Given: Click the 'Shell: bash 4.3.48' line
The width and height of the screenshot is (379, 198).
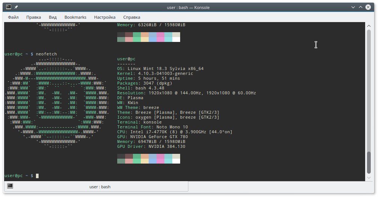Looking at the screenshot, I should [x=141, y=88].
